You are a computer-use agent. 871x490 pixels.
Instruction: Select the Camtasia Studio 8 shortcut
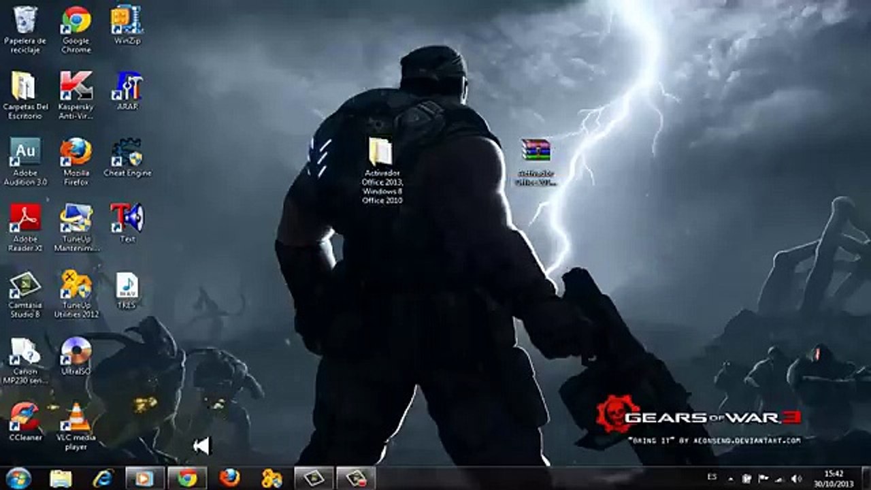click(25, 294)
